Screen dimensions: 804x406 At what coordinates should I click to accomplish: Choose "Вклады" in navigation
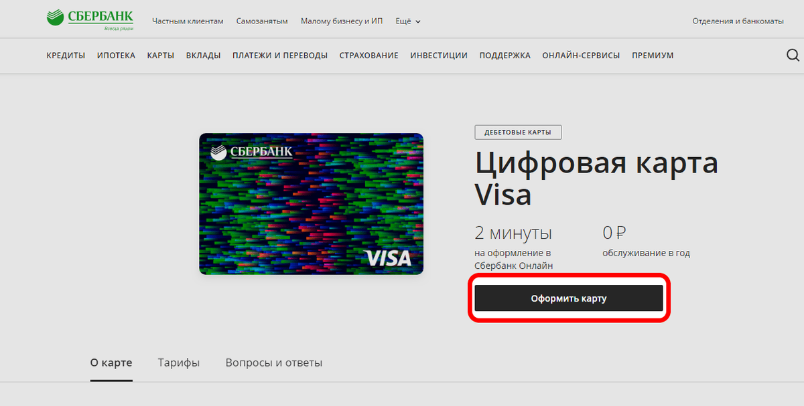[x=203, y=56]
